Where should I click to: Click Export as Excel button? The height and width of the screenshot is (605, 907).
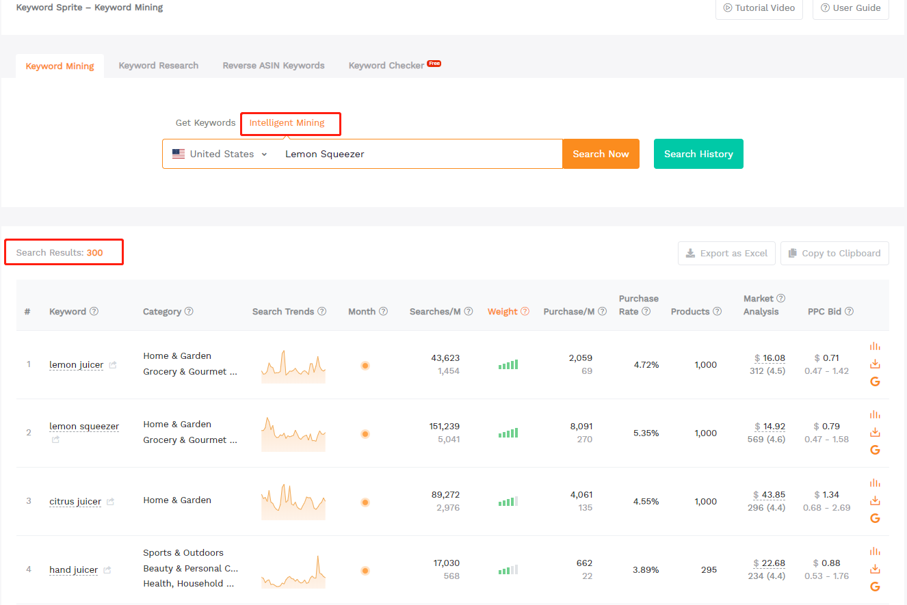[x=726, y=253]
